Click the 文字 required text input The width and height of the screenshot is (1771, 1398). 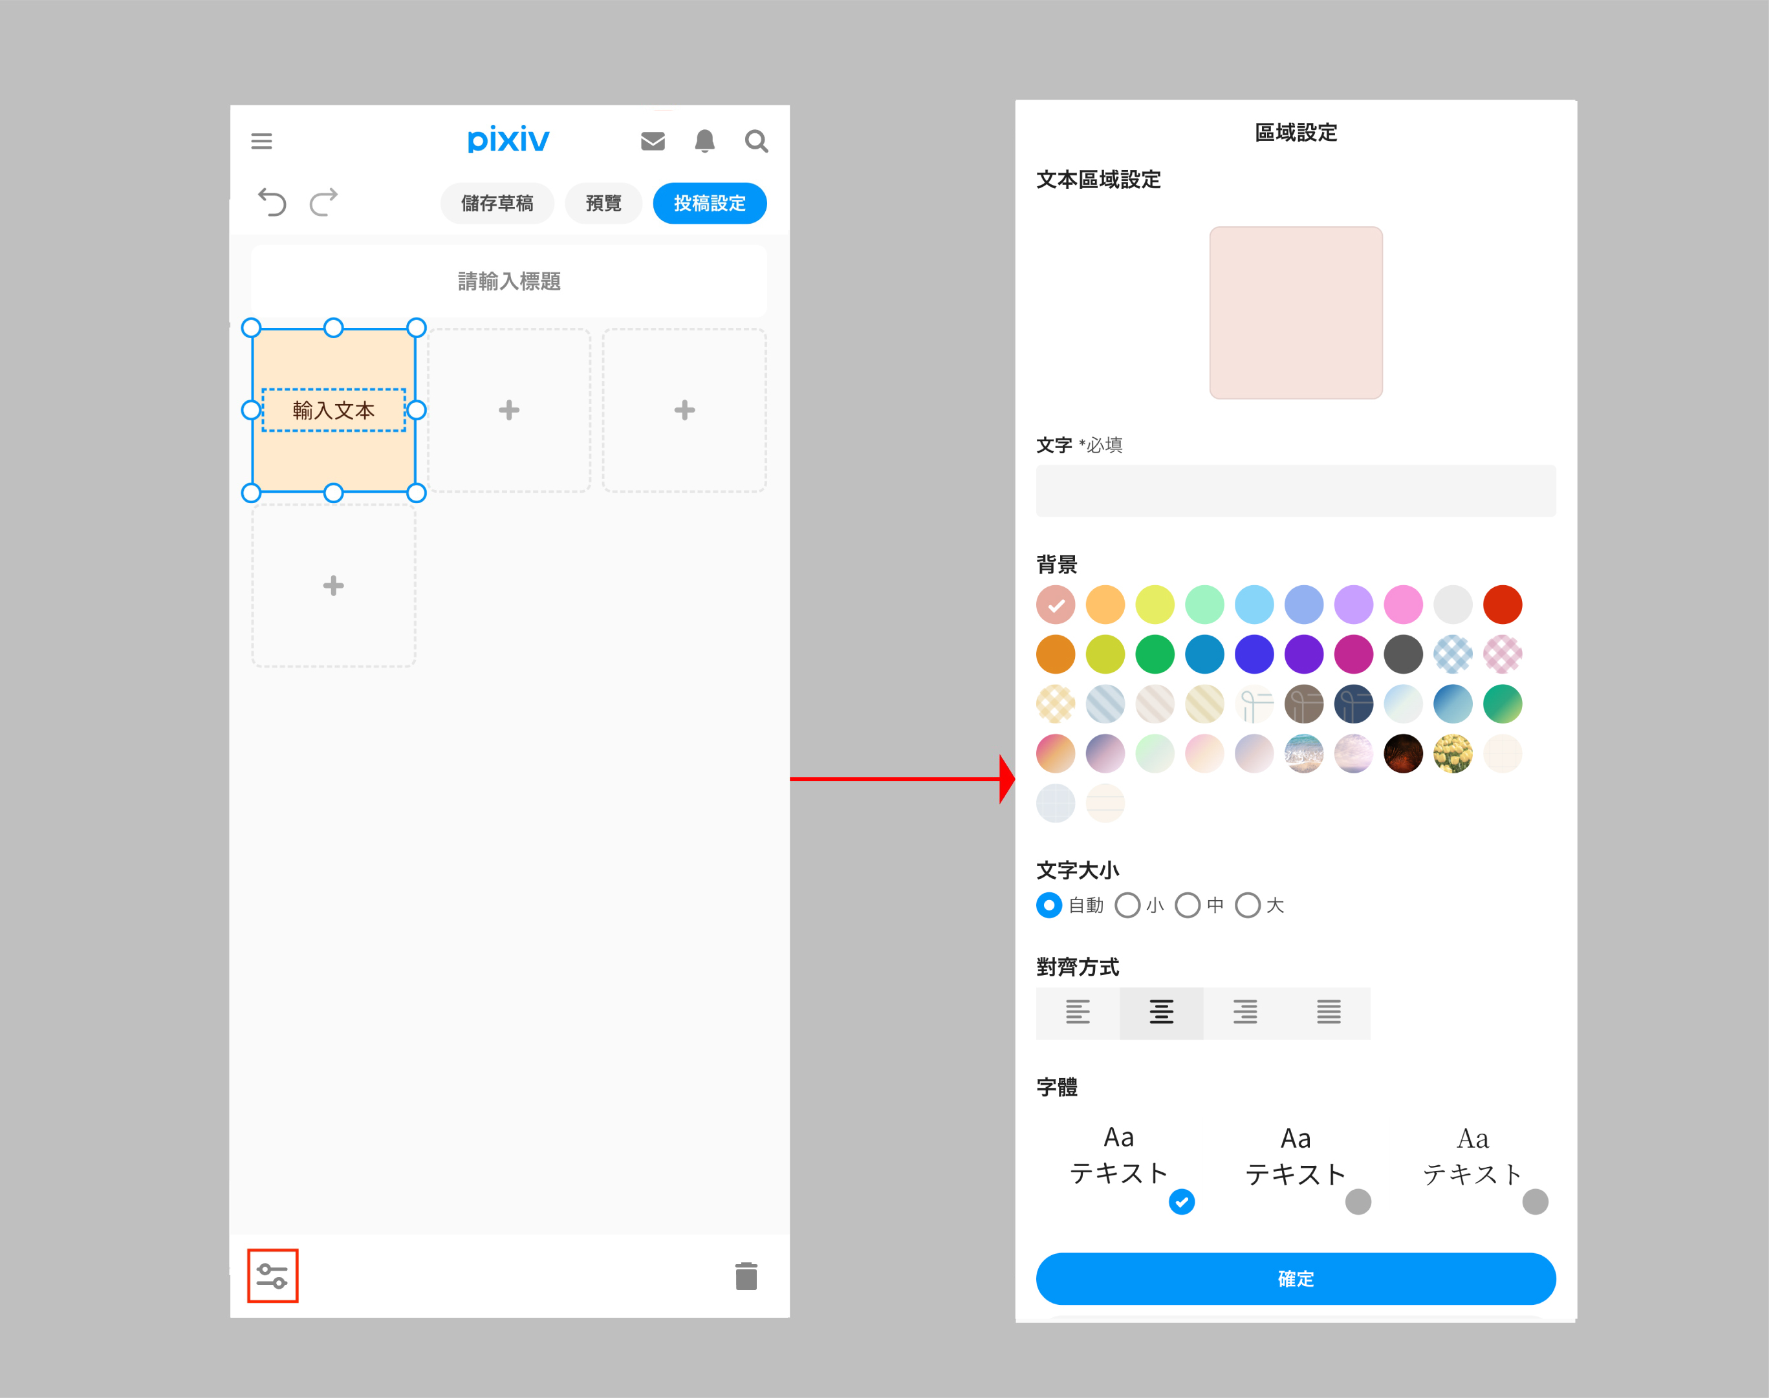[1296, 490]
